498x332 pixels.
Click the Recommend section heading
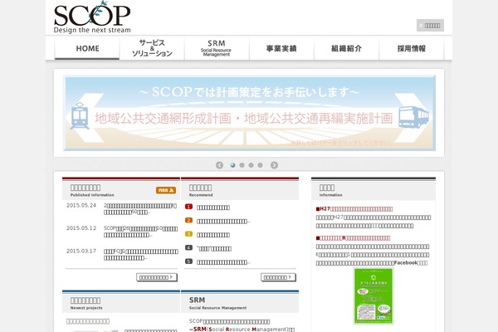click(240, 190)
